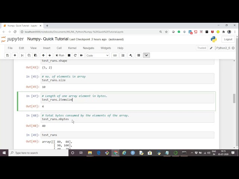Cut selected cells with the scissors icon
Screen dimensions: 239x179
pyautogui.click(x=22, y=55)
